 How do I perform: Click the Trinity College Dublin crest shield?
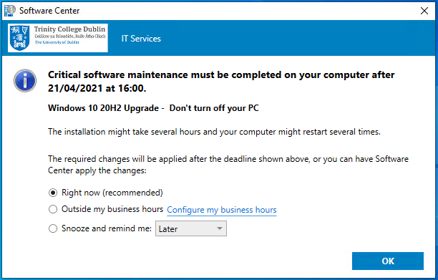pyautogui.click(x=19, y=38)
